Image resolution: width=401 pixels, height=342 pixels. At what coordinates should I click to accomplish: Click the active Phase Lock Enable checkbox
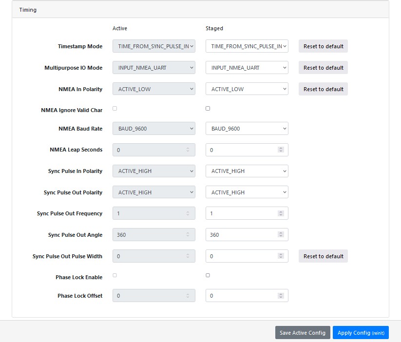click(x=115, y=275)
